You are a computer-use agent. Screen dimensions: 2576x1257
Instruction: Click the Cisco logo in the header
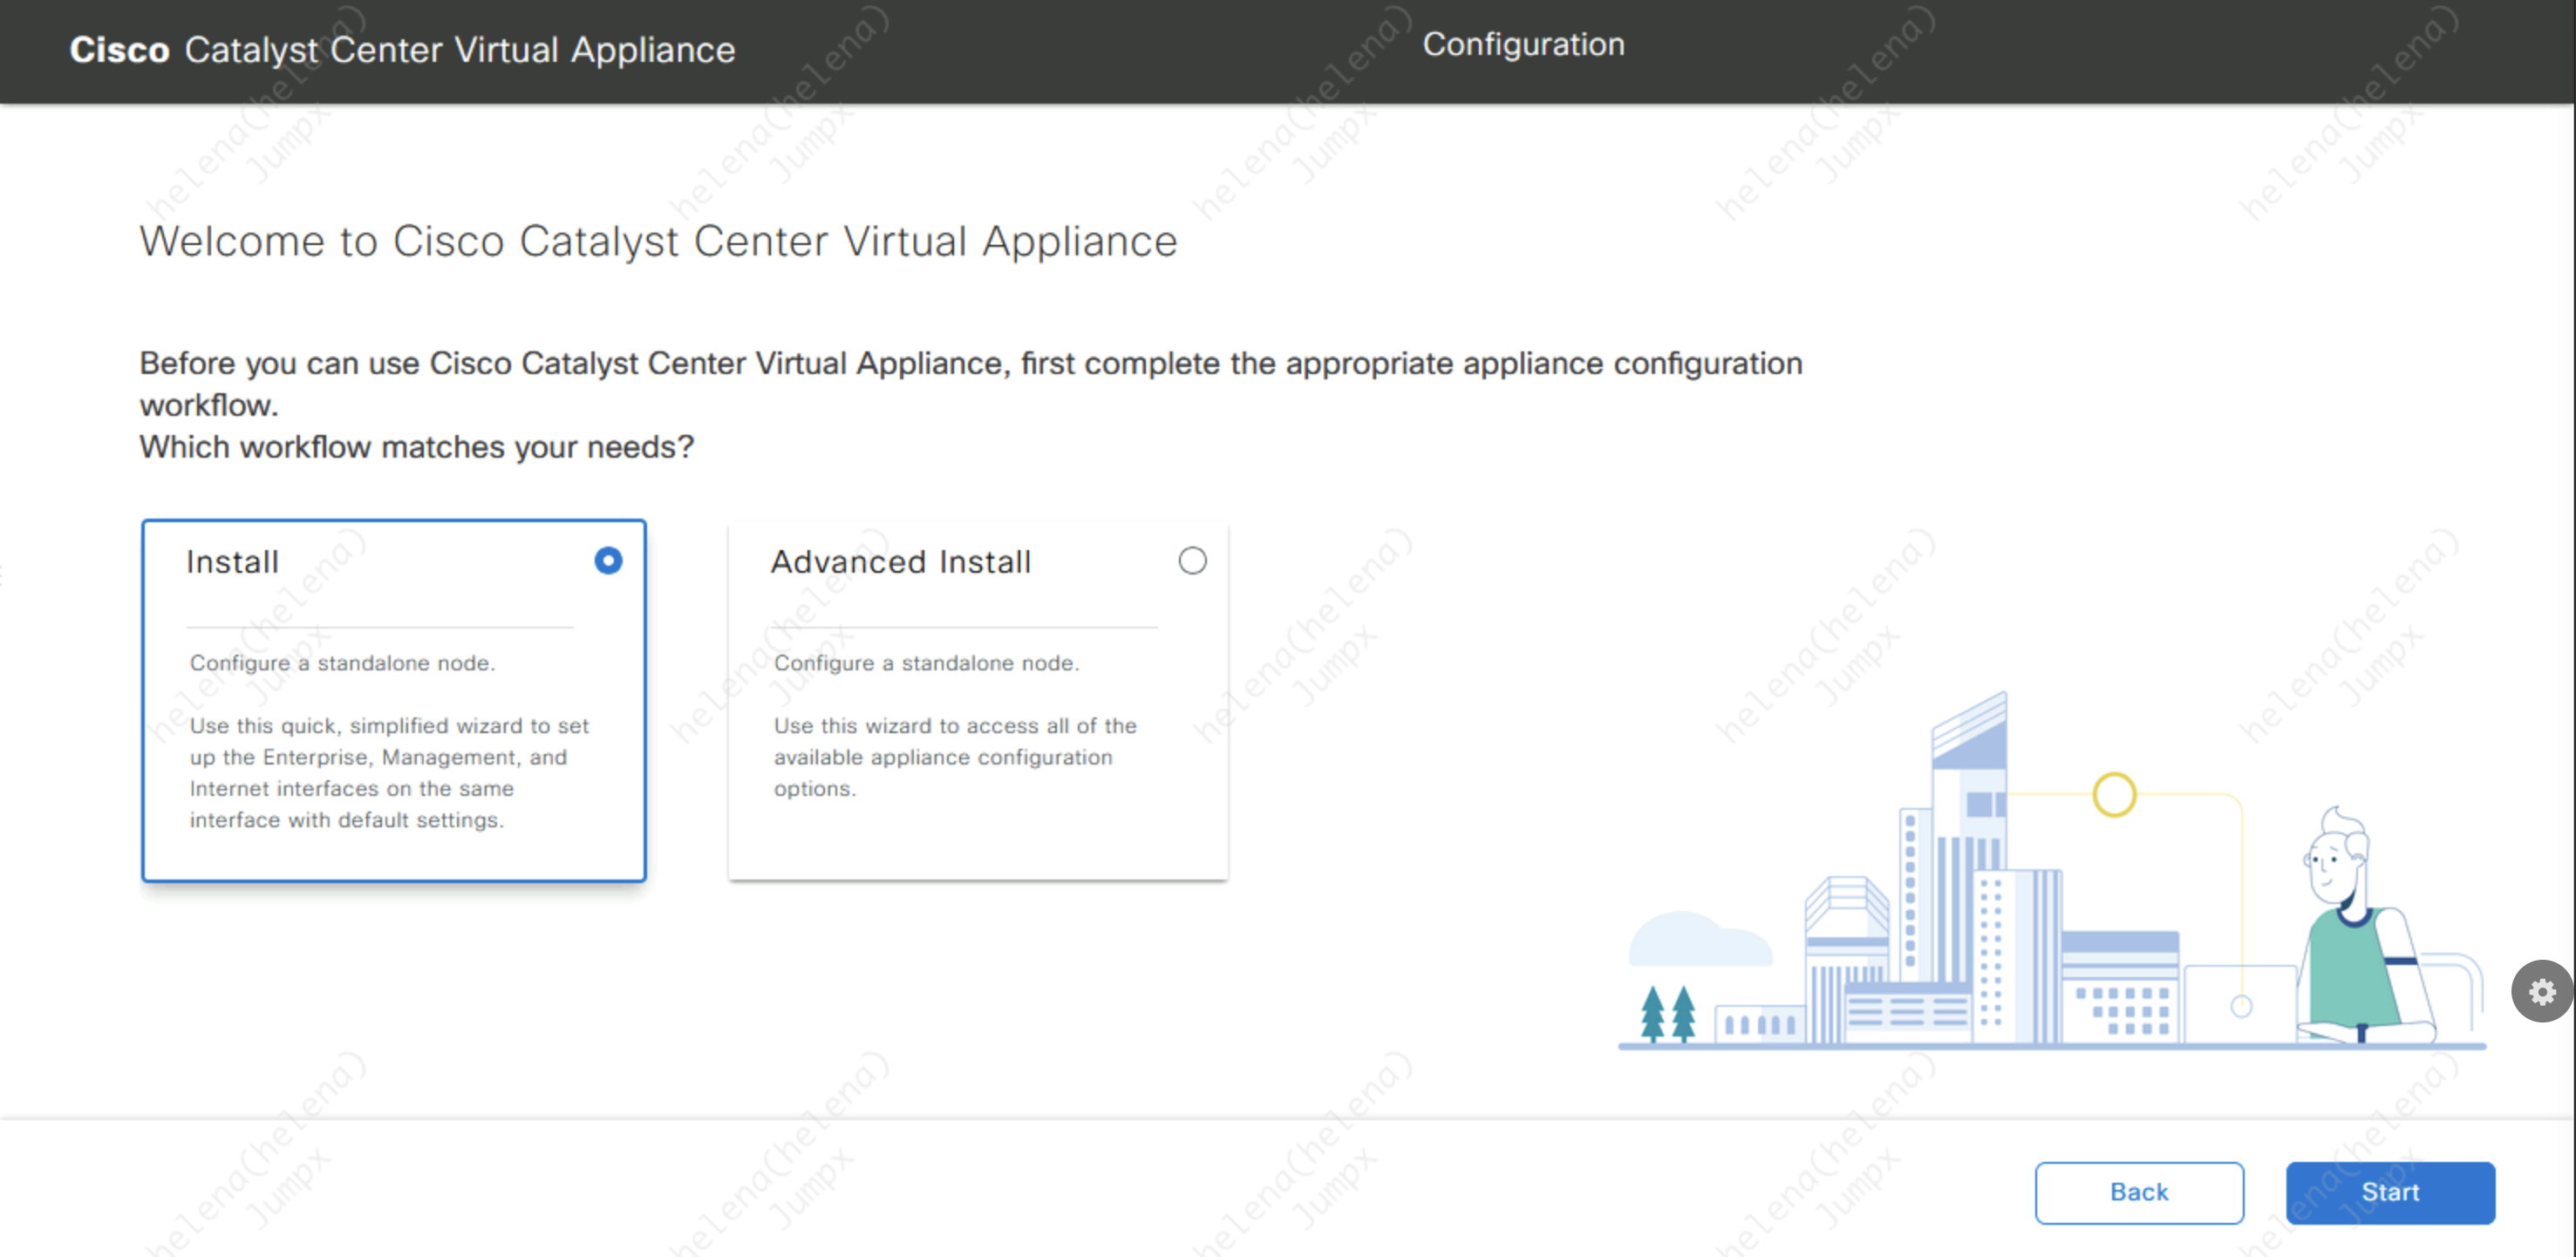click(x=119, y=50)
